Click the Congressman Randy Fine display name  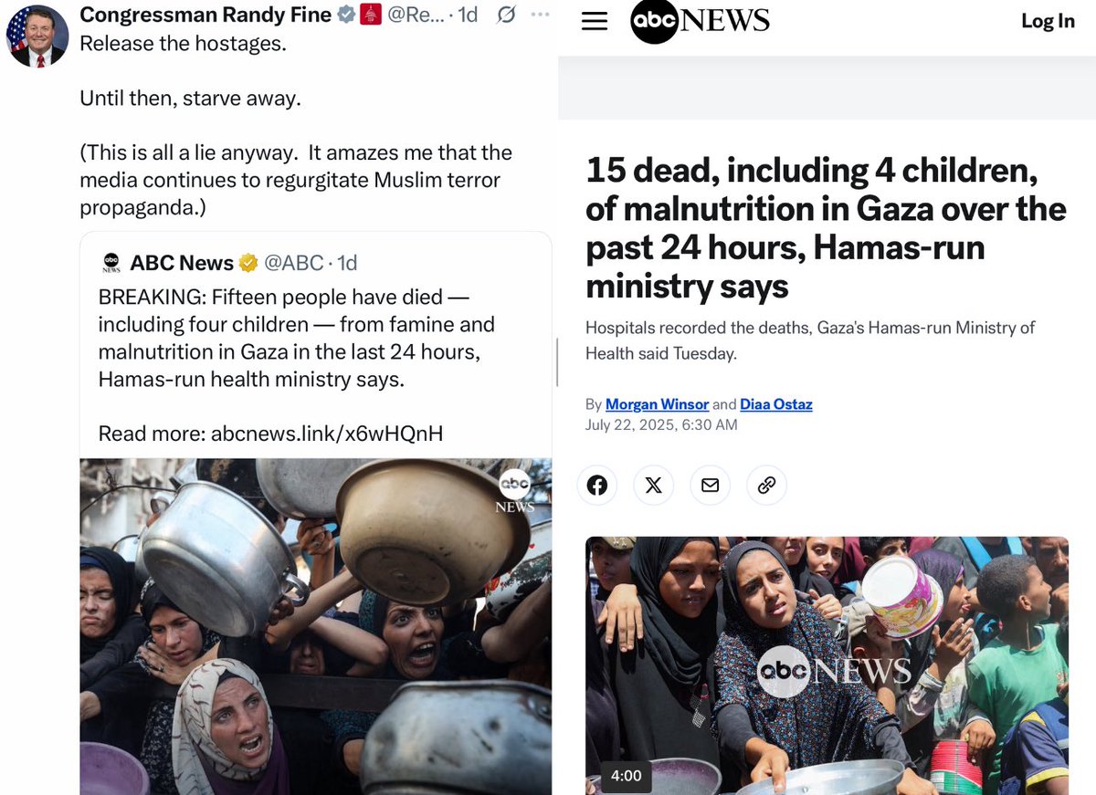tap(205, 15)
